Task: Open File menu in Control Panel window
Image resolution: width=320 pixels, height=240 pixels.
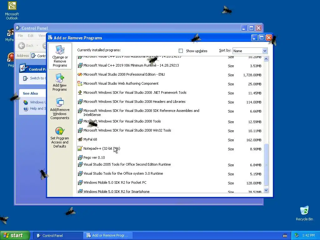Action: (x=20, y=36)
